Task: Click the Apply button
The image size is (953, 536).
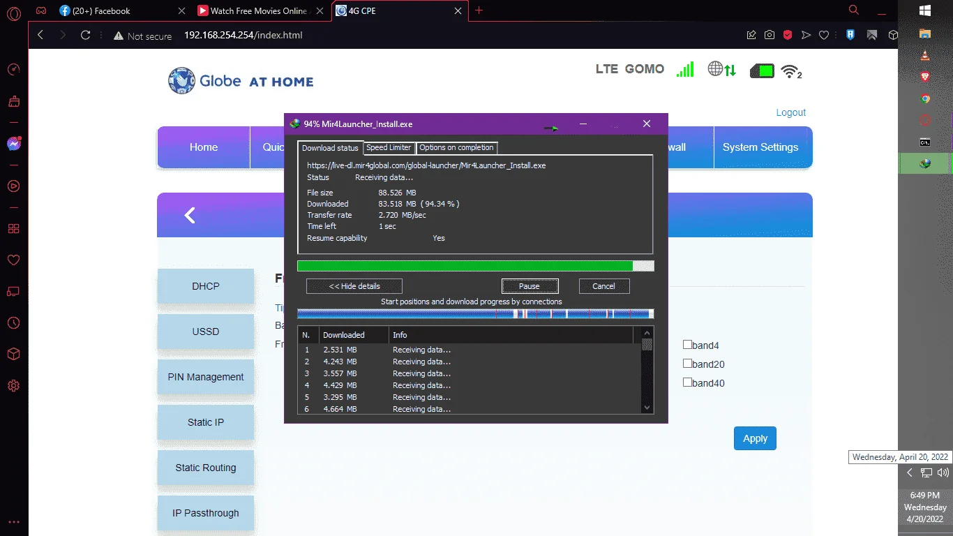Action: [x=755, y=438]
